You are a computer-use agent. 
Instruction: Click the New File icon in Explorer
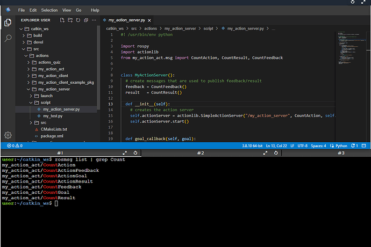point(62,20)
